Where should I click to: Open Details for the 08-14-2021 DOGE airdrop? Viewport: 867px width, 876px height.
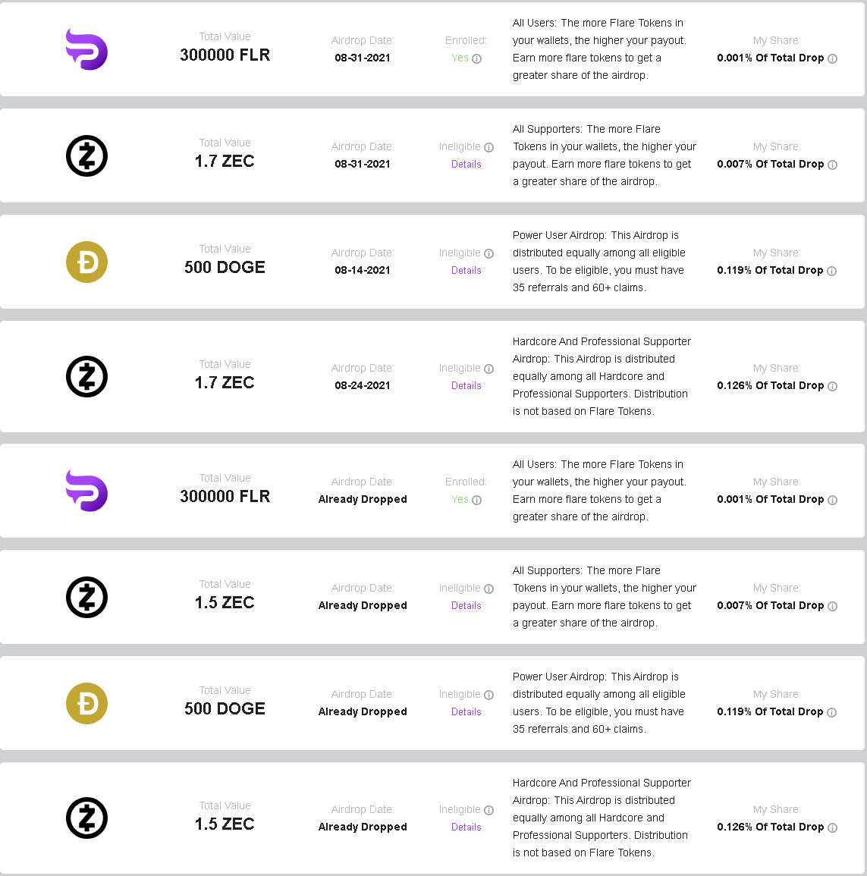tap(466, 271)
